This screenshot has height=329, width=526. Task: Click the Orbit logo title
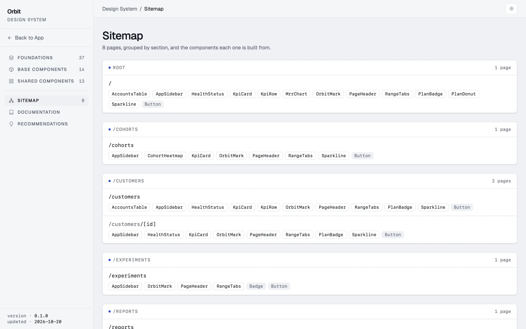[x=14, y=12]
